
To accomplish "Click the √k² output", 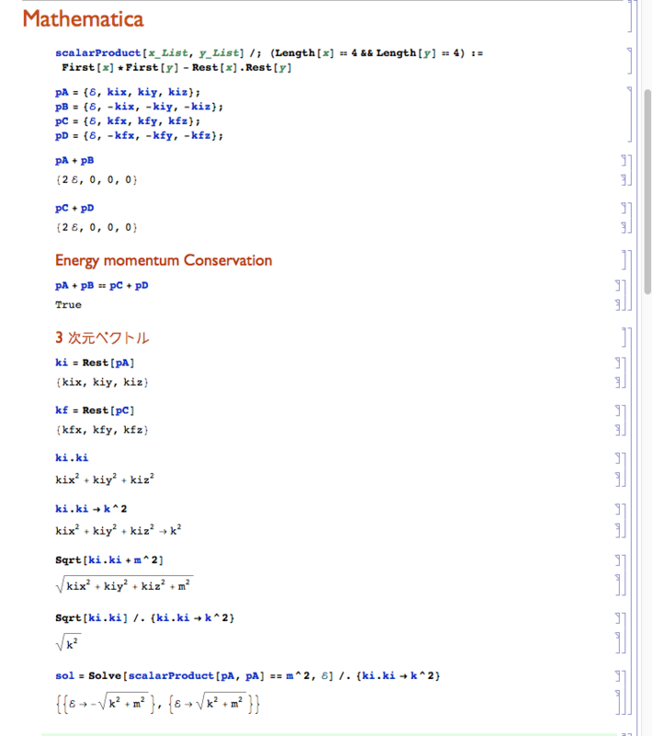I will (68, 643).
